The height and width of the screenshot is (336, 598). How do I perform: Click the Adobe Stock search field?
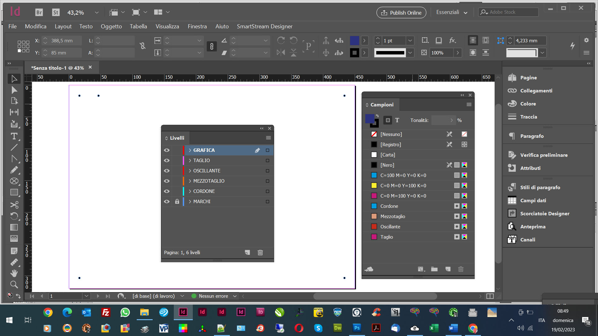(508, 12)
